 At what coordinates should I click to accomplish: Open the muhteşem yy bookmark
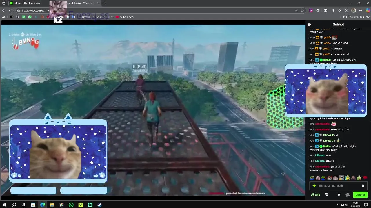coord(125,17)
